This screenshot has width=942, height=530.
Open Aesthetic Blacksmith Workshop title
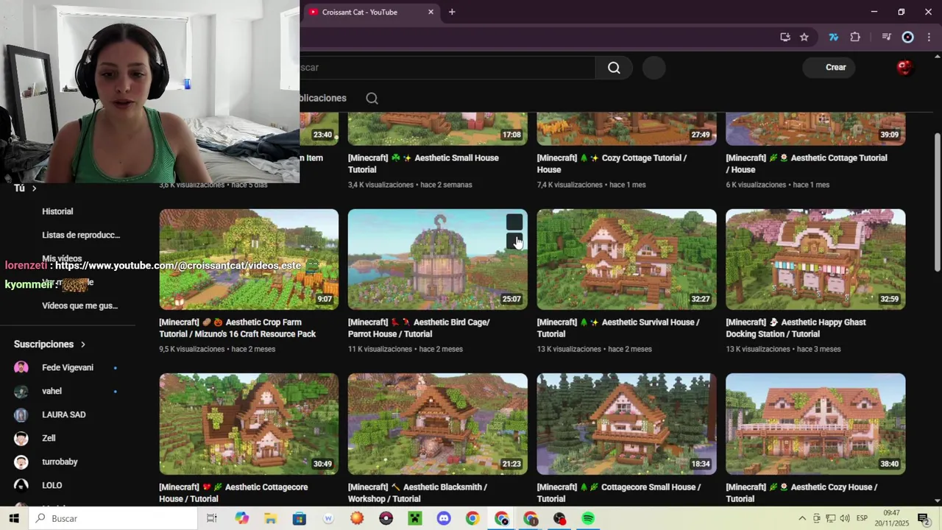point(417,492)
